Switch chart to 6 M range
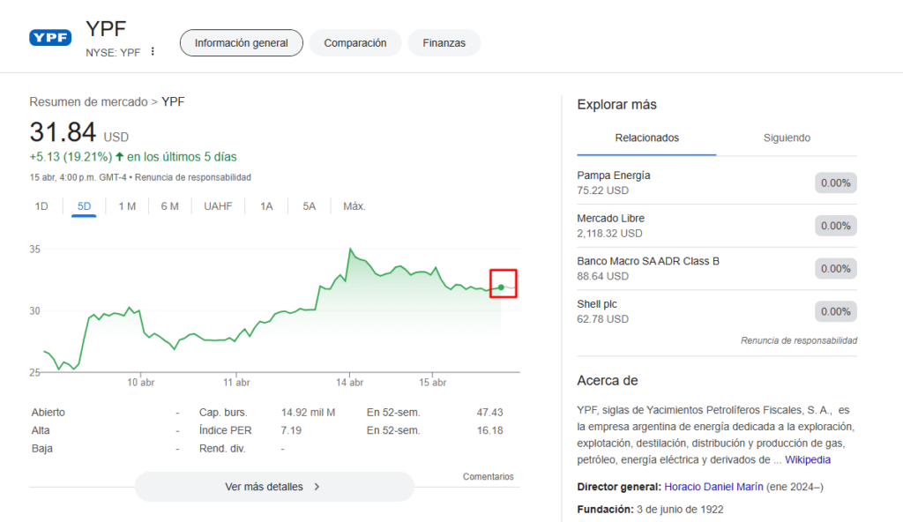The height and width of the screenshot is (522, 903). point(170,206)
